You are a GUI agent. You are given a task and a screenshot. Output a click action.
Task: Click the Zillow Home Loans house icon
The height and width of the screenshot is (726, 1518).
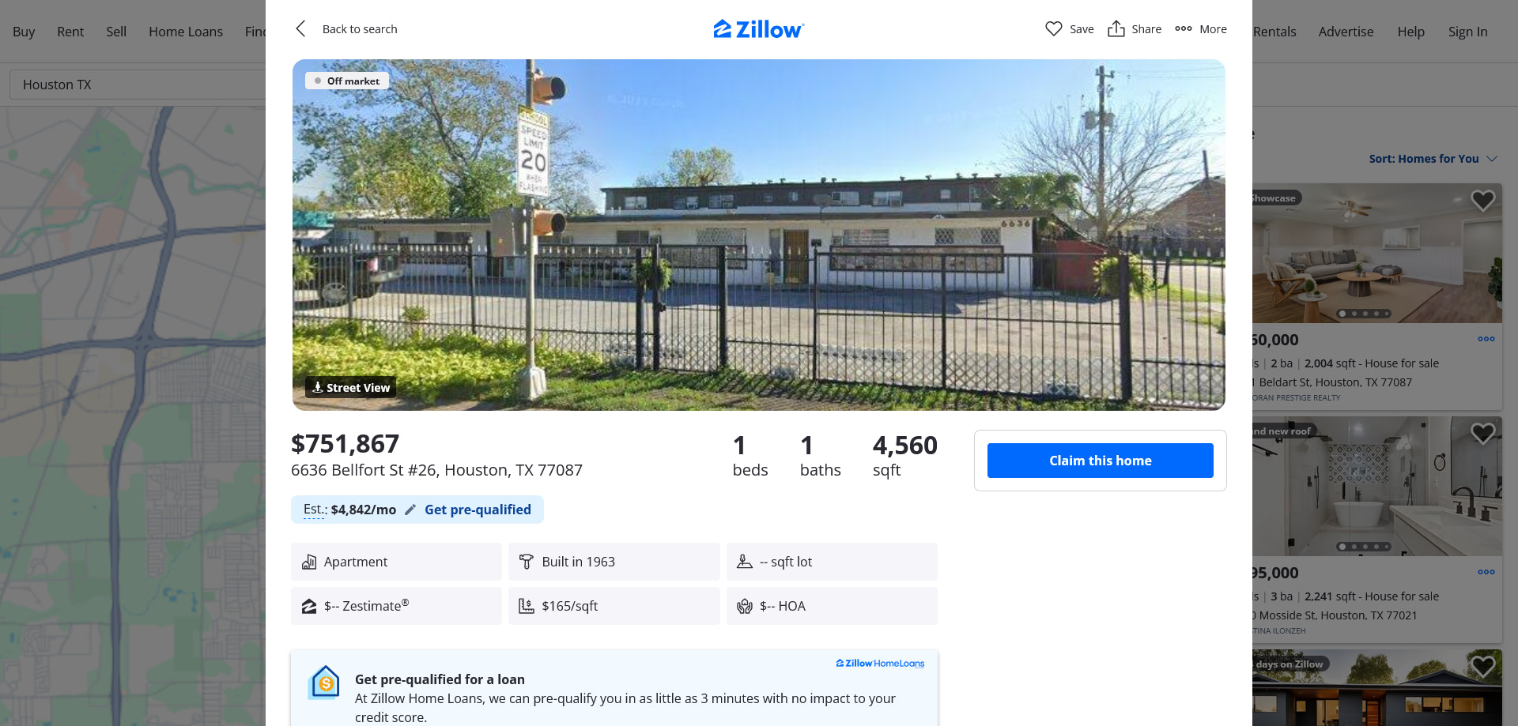pyautogui.click(x=325, y=683)
